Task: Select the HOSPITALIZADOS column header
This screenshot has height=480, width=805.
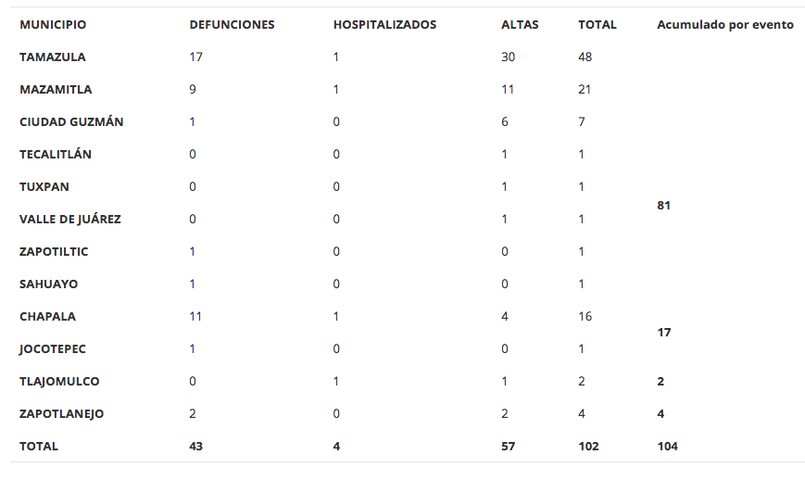Action: [384, 25]
